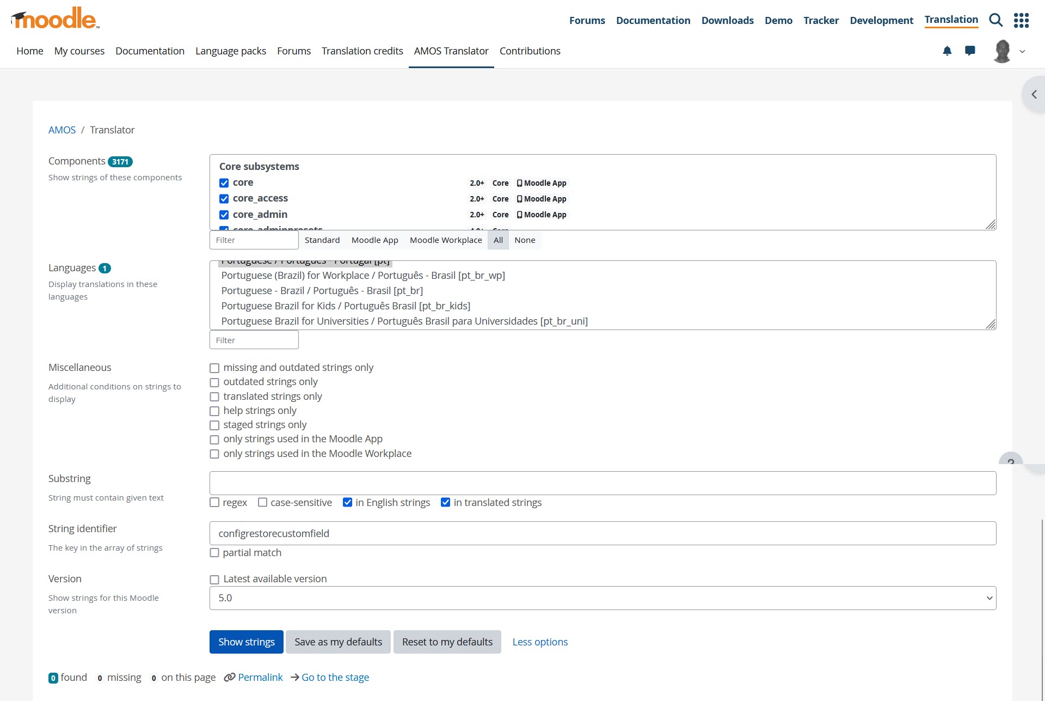Click the AMOS breadcrumb link
Screen dimensions: 1045x701
[x=62, y=130]
